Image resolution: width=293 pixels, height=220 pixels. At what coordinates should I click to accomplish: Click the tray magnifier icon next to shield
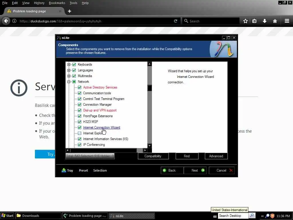(x=268, y=216)
